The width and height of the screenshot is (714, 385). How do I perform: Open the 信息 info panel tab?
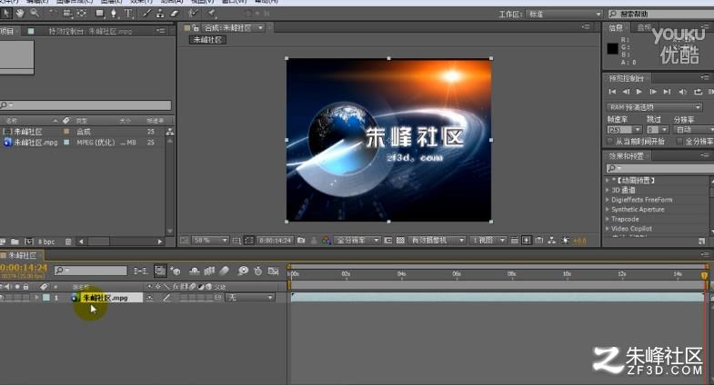click(616, 28)
